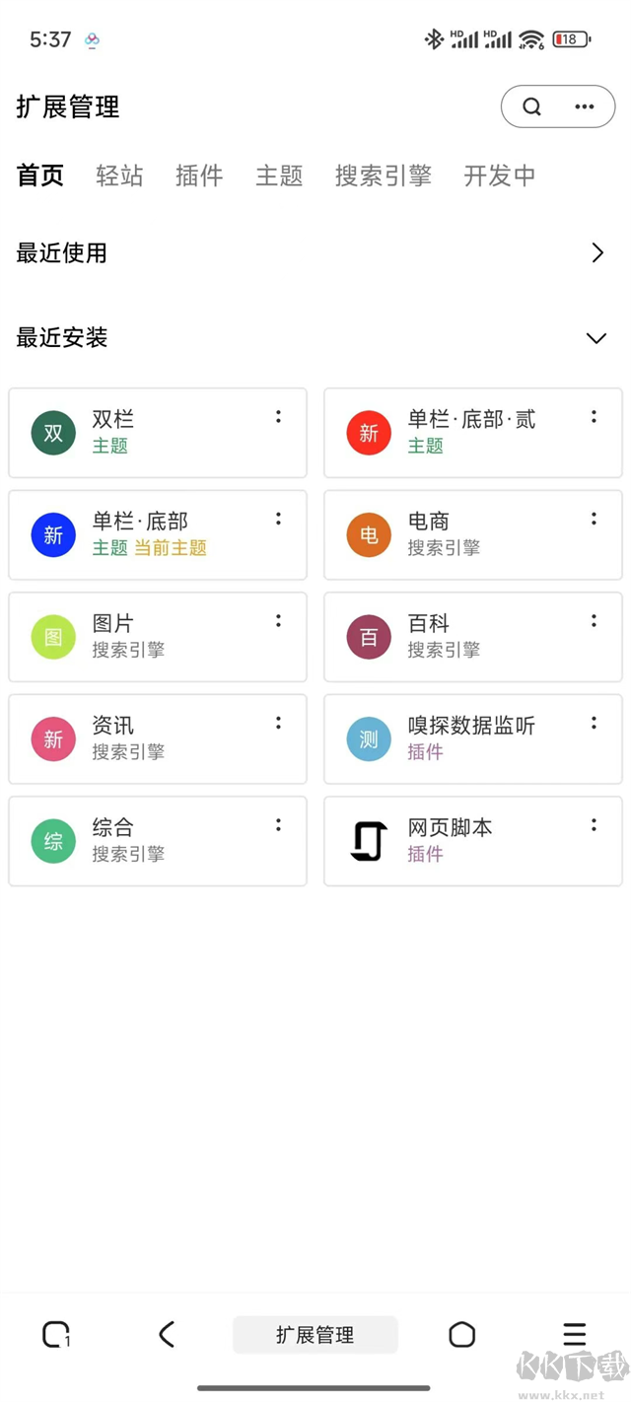Image resolution: width=631 pixels, height=1402 pixels.
Task: Open options menu for 电商 search engine
Action: (594, 519)
